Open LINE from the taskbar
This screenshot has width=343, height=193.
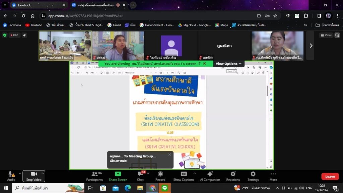click(x=165, y=188)
